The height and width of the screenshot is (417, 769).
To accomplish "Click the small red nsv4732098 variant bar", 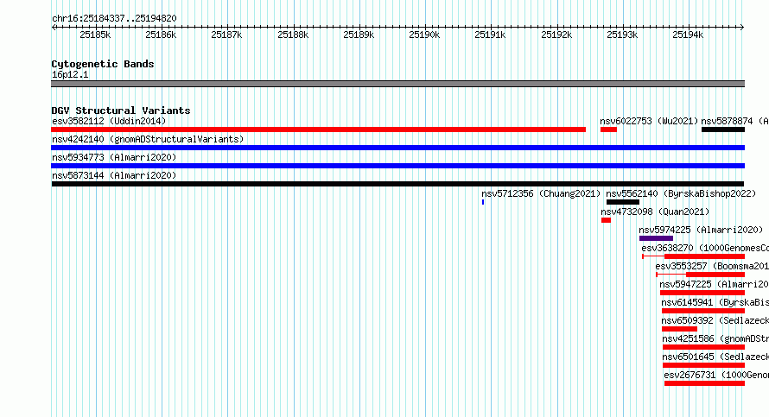I will 607,220.
